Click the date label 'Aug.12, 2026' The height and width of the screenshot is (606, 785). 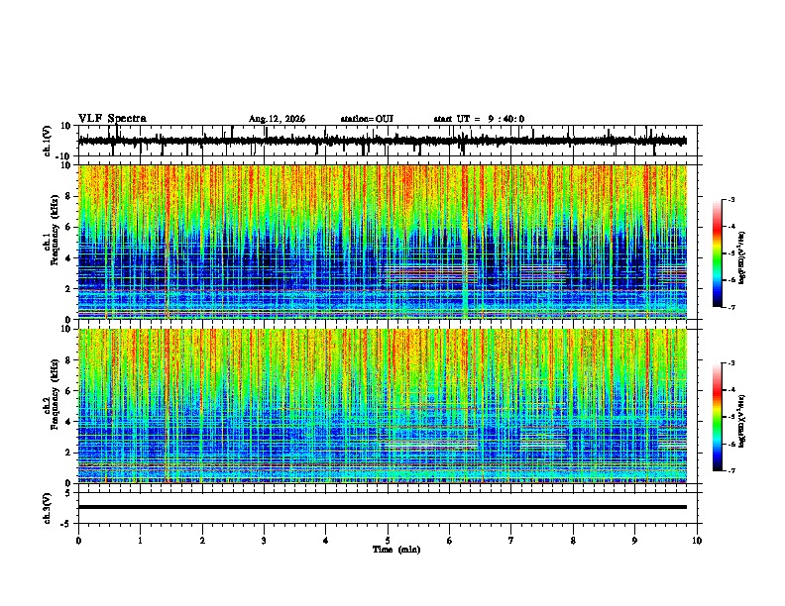[277, 119]
